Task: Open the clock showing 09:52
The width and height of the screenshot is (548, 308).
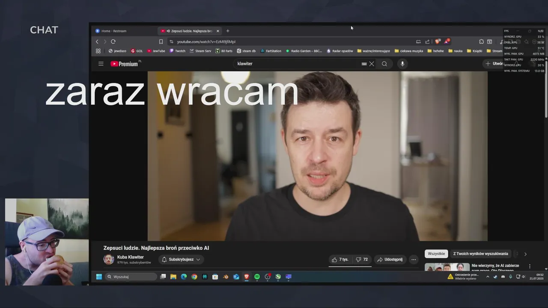Action: (537, 277)
